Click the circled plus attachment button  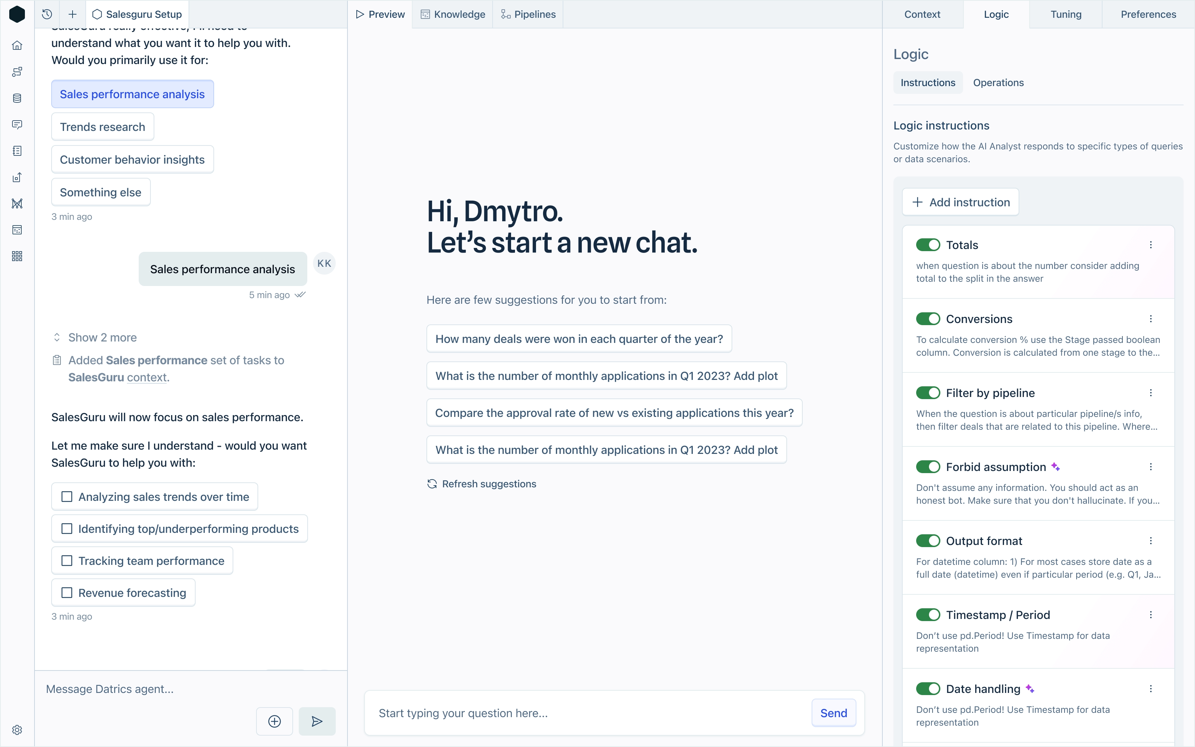pyautogui.click(x=275, y=721)
